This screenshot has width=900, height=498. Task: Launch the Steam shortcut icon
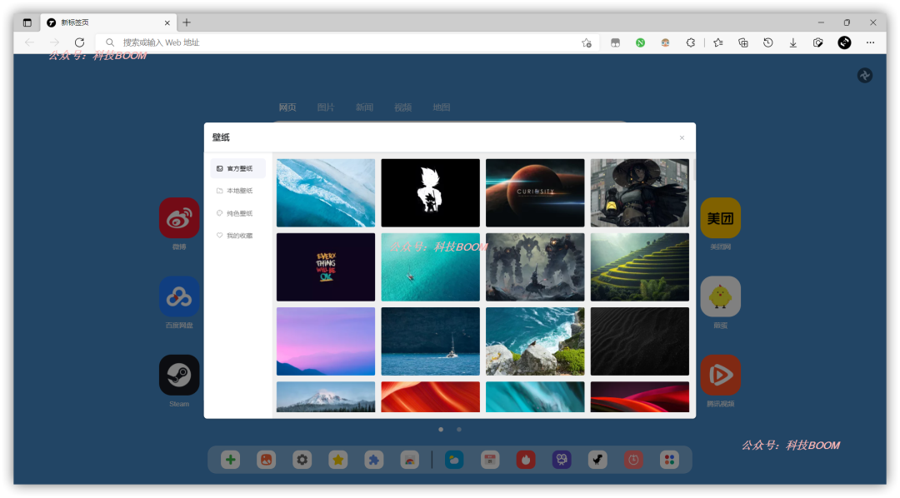179,376
